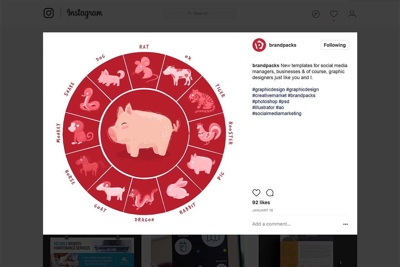Viewport: 400px width, 267px height.
Task: Toggle the Following button
Action: tap(334, 45)
